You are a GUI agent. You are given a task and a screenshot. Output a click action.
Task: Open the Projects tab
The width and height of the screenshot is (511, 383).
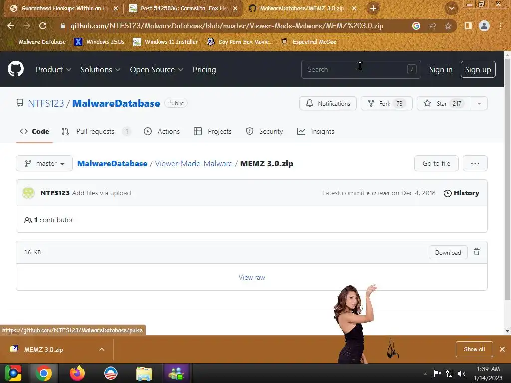212,131
